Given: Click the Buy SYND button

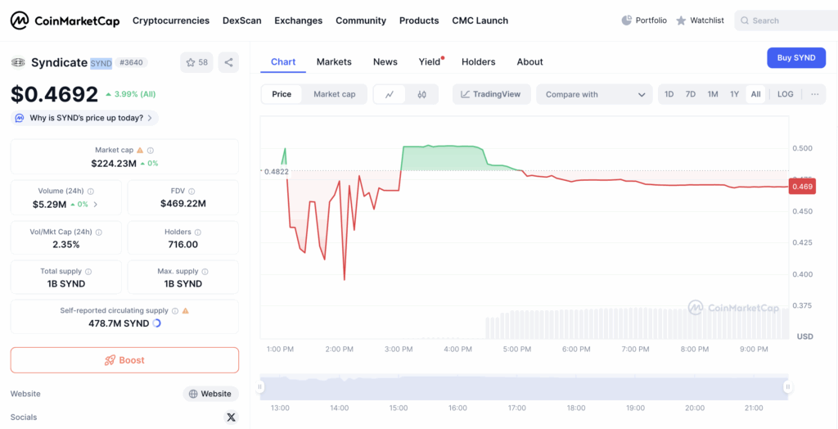Looking at the screenshot, I should [795, 58].
